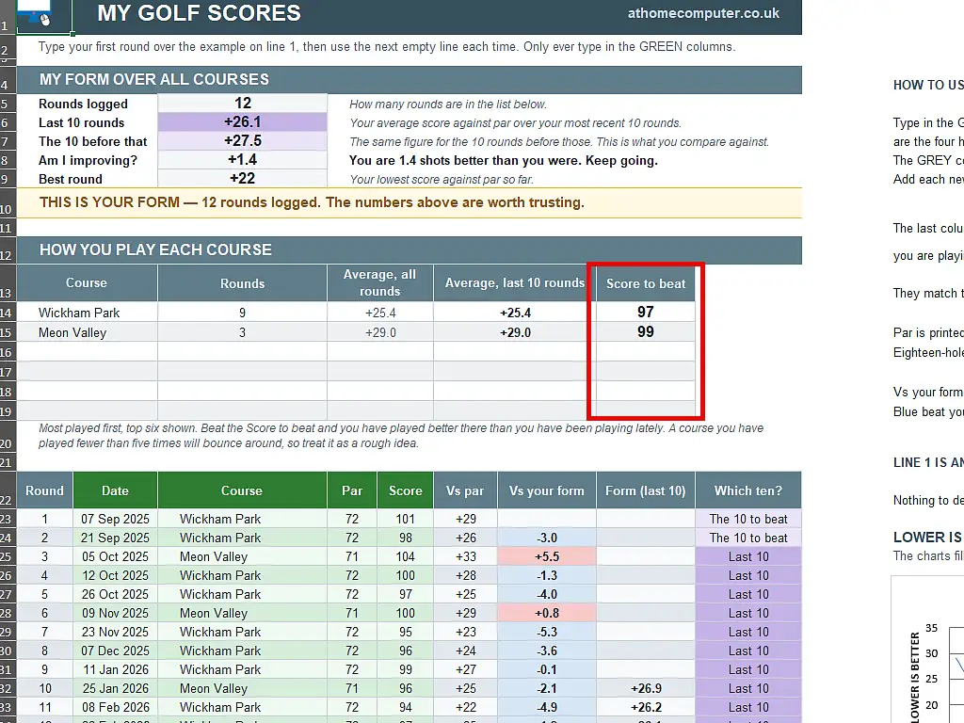Click the green Date column header
Viewport: 964px width, 723px height.
click(x=115, y=490)
